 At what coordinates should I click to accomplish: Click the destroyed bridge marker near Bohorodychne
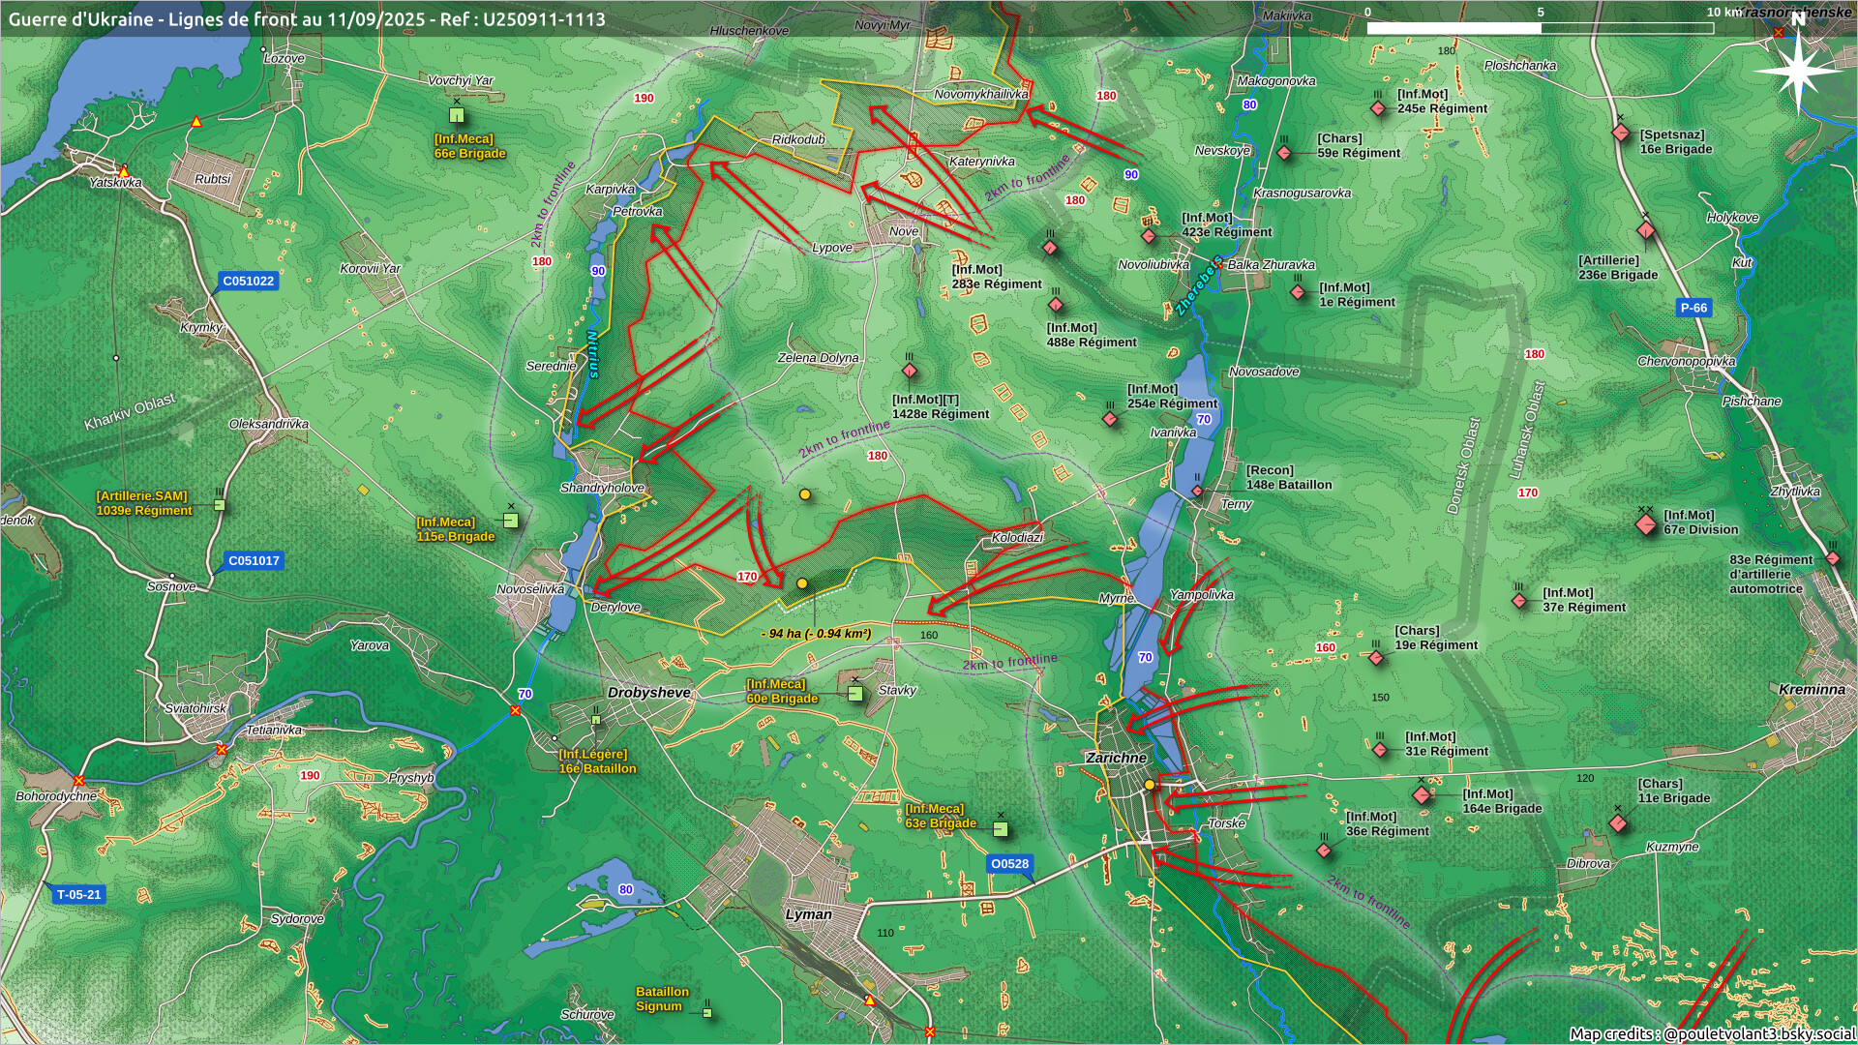[79, 780]
